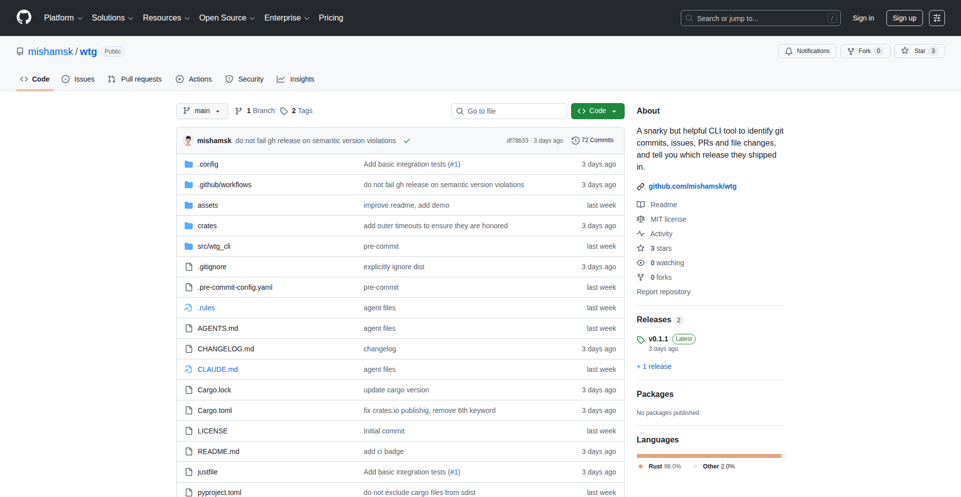Click the green commit status checkmark
This screenshot has width=961, height=497.
click(x=407, y=141)
